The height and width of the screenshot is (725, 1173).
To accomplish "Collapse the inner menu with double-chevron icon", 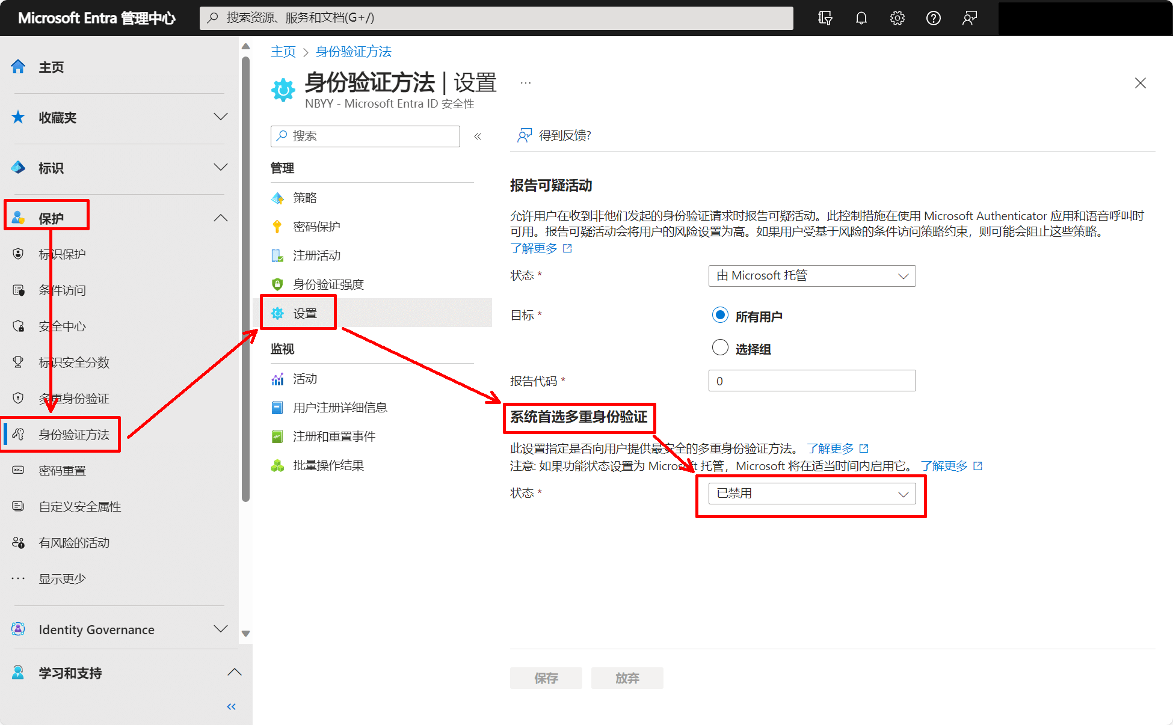I will (x=478, y=136).
